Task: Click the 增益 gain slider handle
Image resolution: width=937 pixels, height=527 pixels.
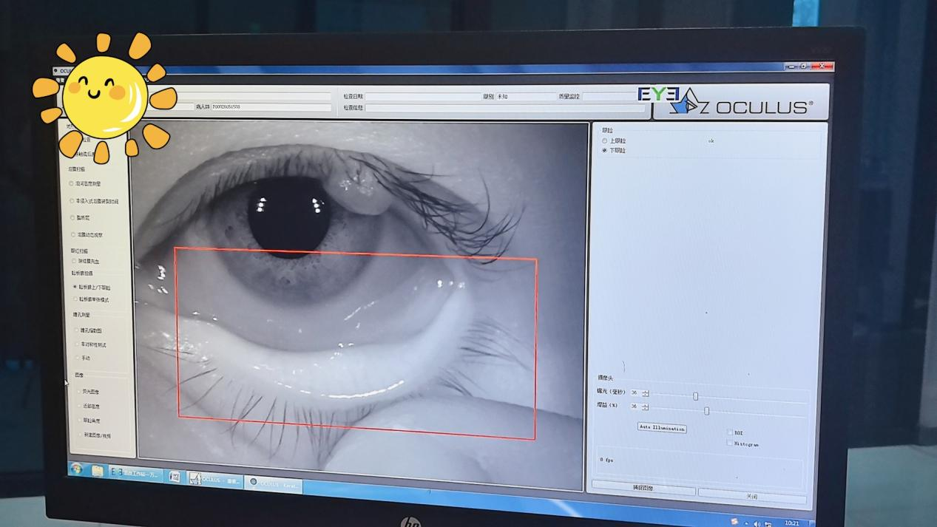Action: tap(706, 410)
